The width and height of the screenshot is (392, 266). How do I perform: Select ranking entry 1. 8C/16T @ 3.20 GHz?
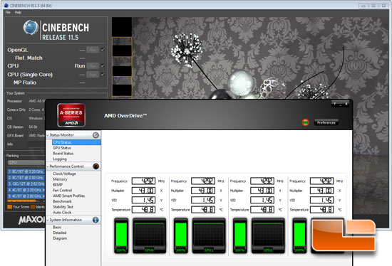pyautogui.click(x=26, y=171)
